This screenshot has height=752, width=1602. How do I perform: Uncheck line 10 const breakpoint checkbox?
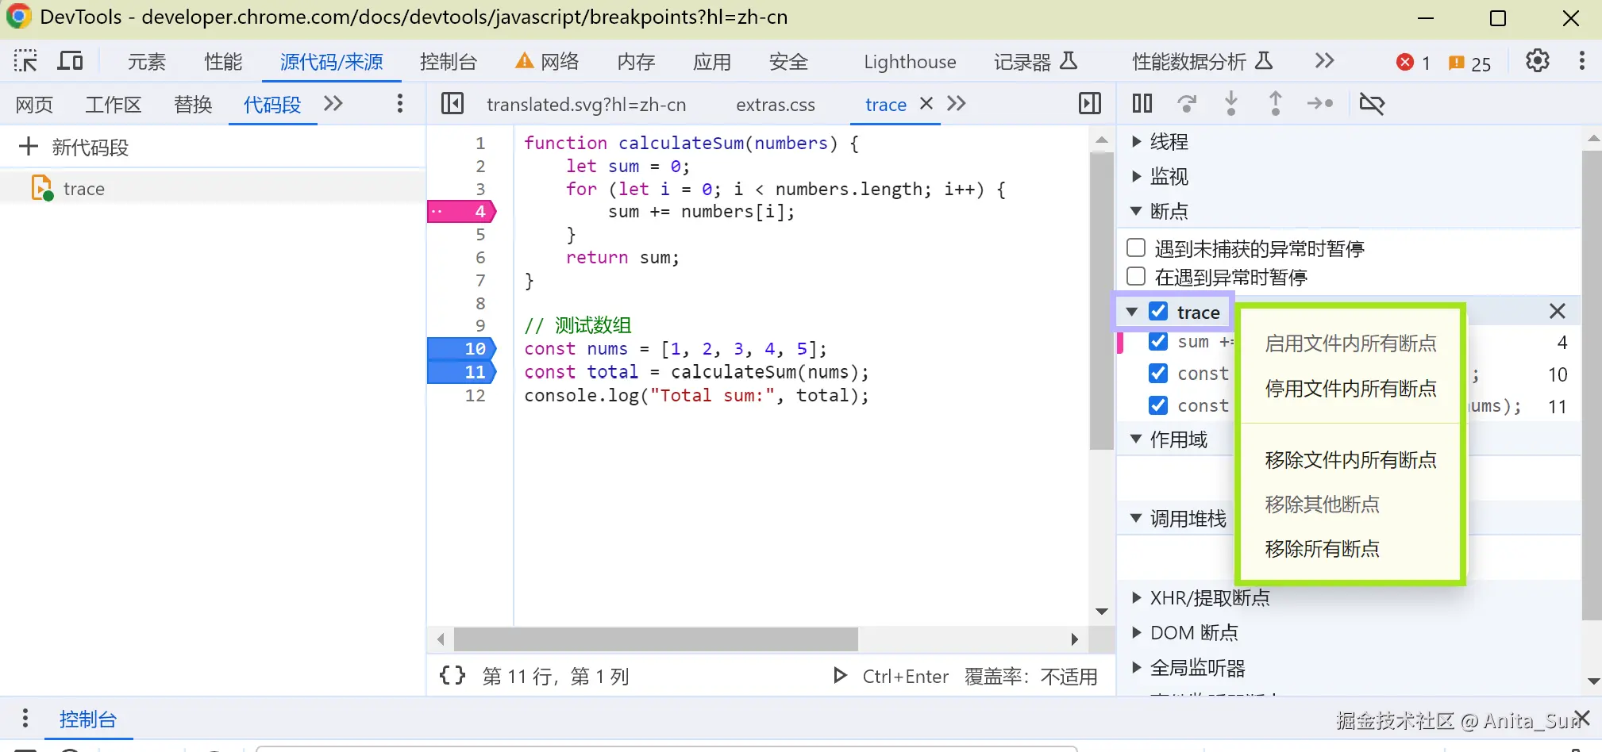(1158, 374)
